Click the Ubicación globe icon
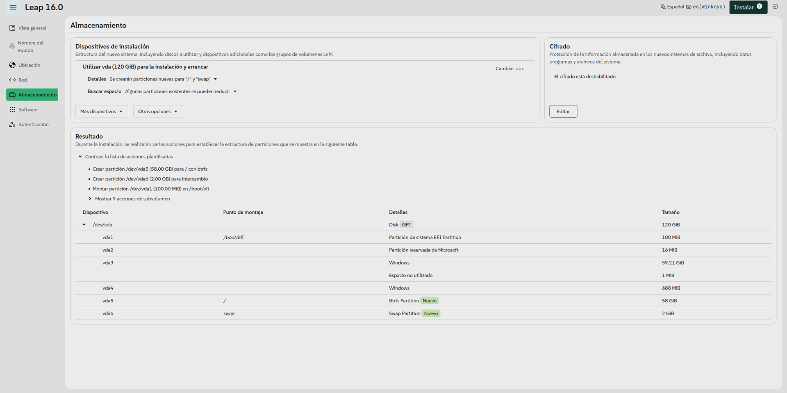Image resolution: width=787 pixels, height=393 pixels. [12, 65]
